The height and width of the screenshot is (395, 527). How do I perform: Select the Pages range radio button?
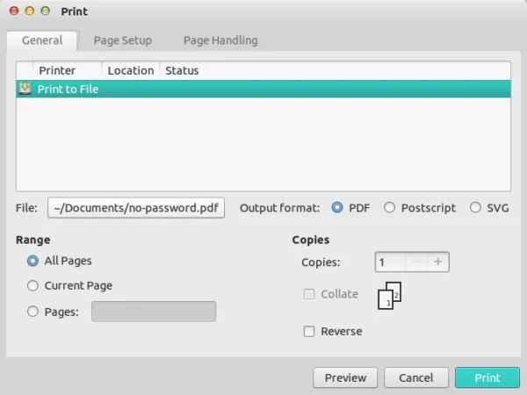click(x=32, y=312)
